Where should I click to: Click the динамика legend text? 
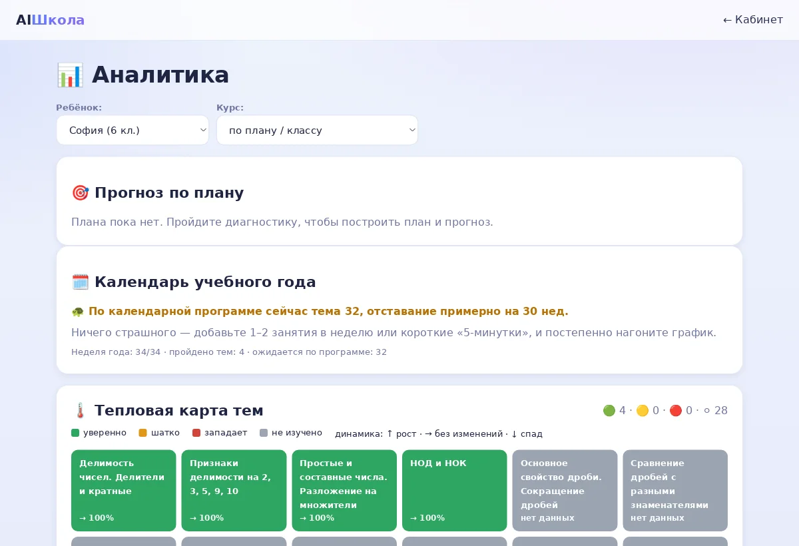pyautogui.click(x=439, y=434)
